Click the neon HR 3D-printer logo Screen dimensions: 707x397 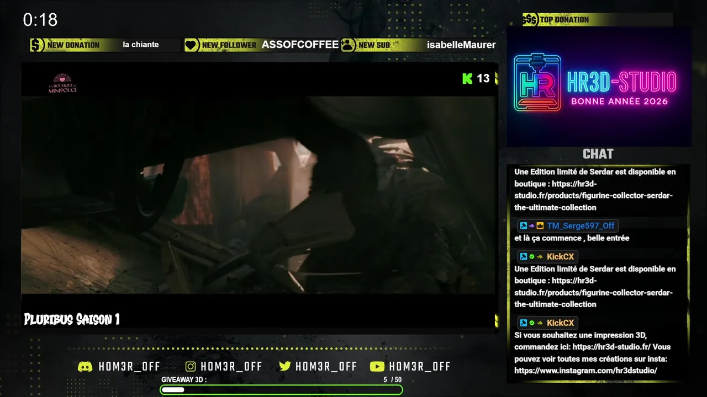coord(537,83)
